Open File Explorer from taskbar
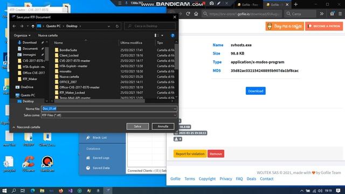 pos(42,190)
